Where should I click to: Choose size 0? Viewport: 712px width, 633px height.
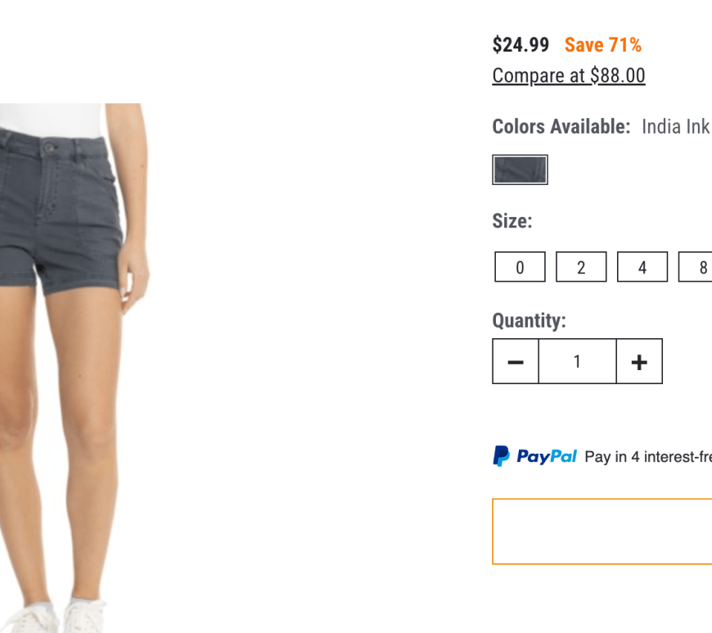pos(520,267)
